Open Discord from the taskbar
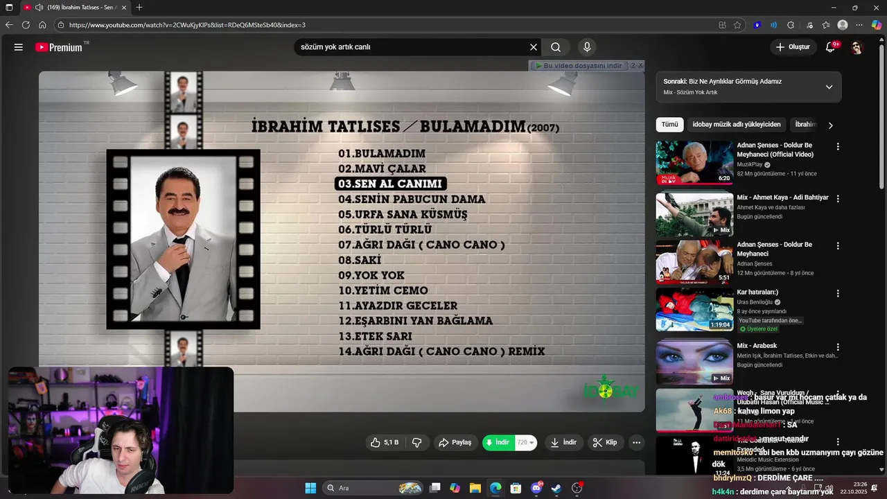887x499 pixels. [536, 488]
